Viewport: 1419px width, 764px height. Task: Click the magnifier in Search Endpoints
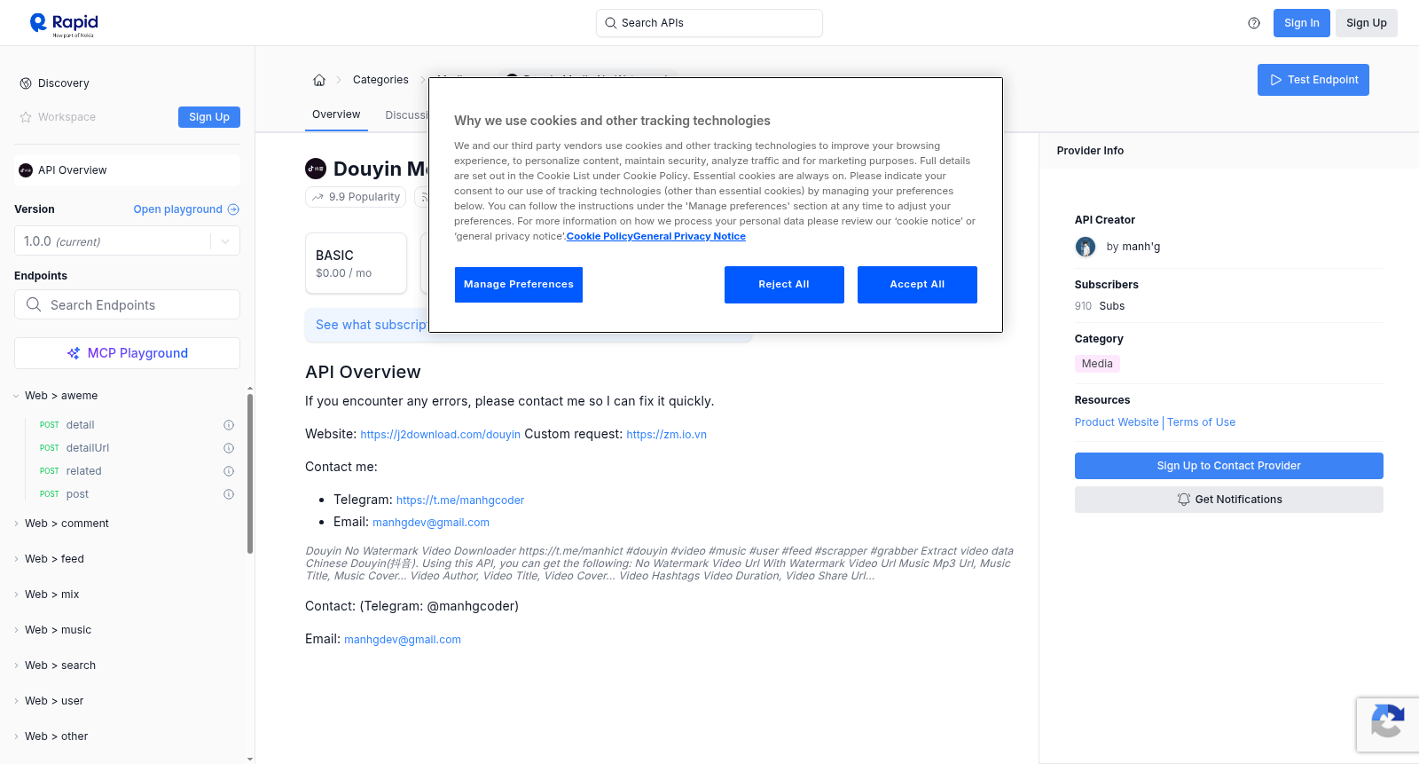coord(34,304)
